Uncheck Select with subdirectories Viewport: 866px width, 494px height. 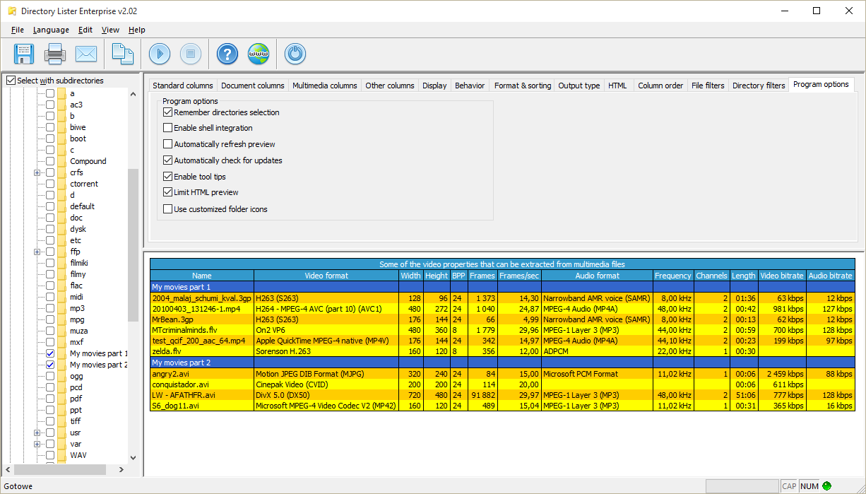pos(11,80)
